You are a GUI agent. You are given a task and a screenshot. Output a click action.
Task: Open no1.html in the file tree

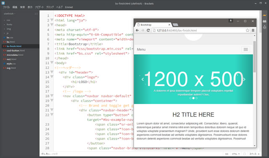tap(11, 59)
